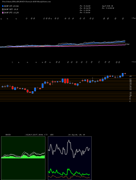The image size is (136, 180).
Task: Click the blue DOW ST legend swatch
Action: pyautogui.click(x=3, y=6)
